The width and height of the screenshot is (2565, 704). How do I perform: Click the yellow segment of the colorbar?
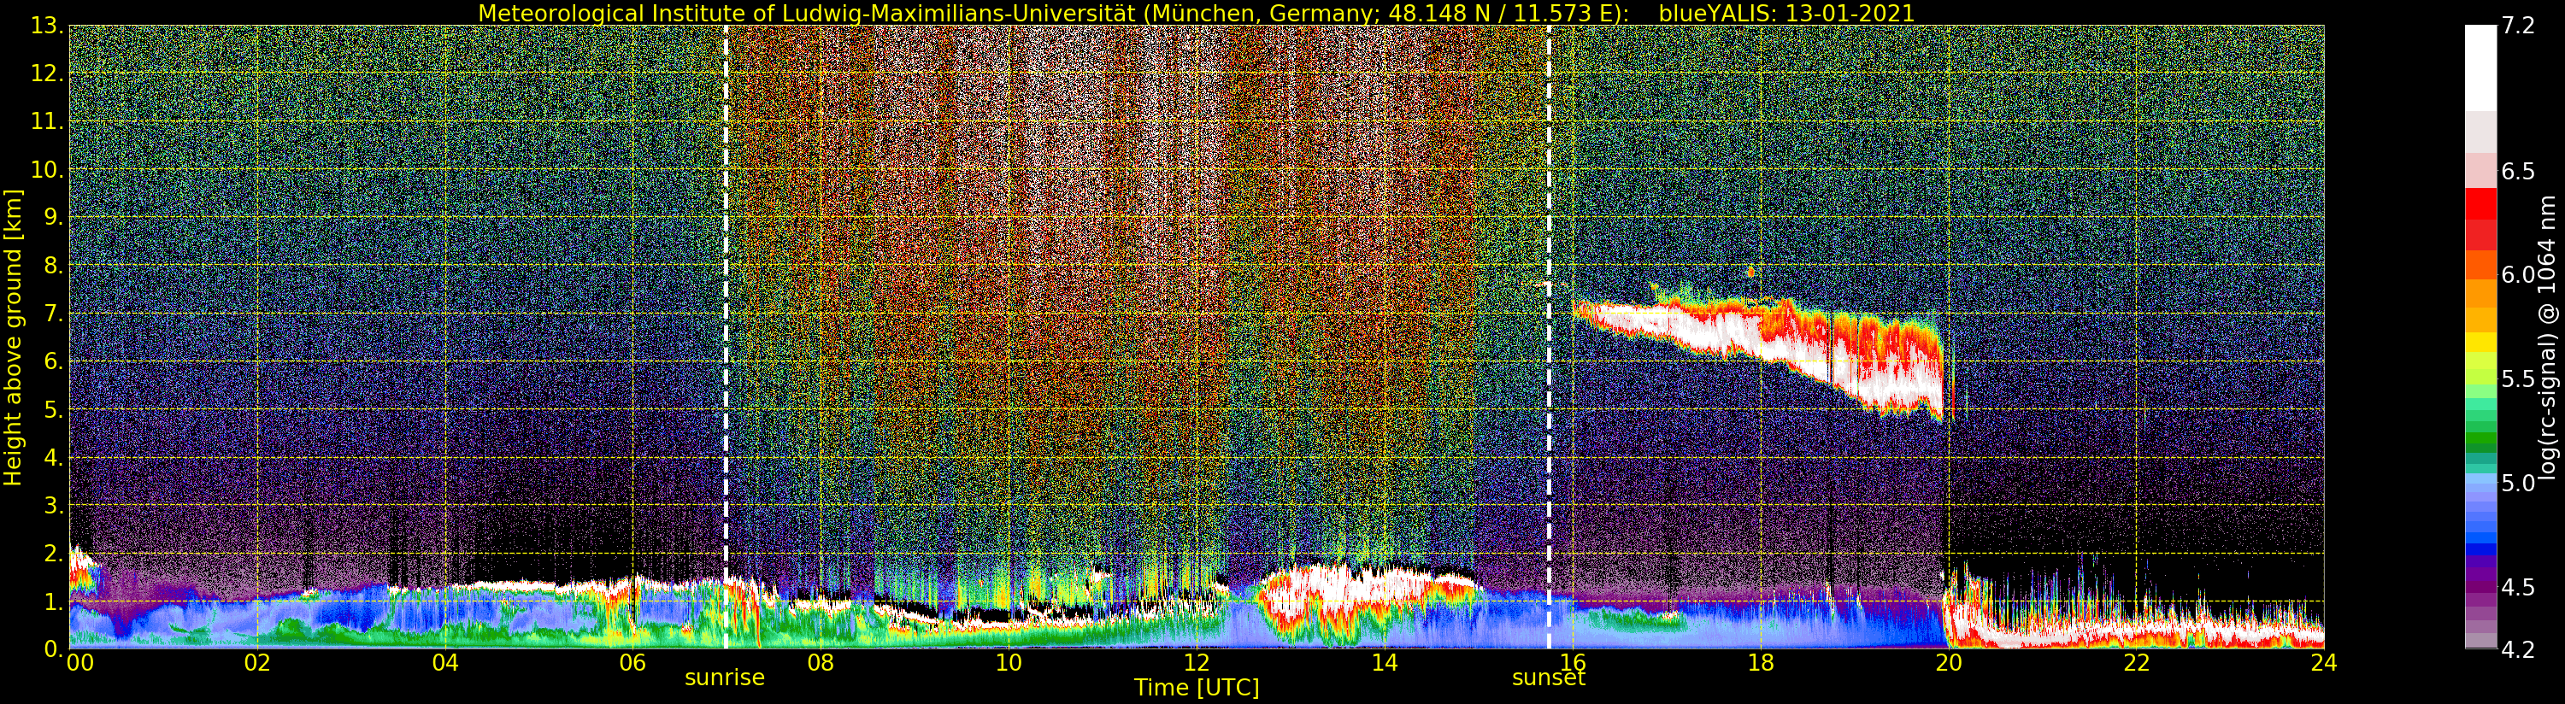[2480, 342]
